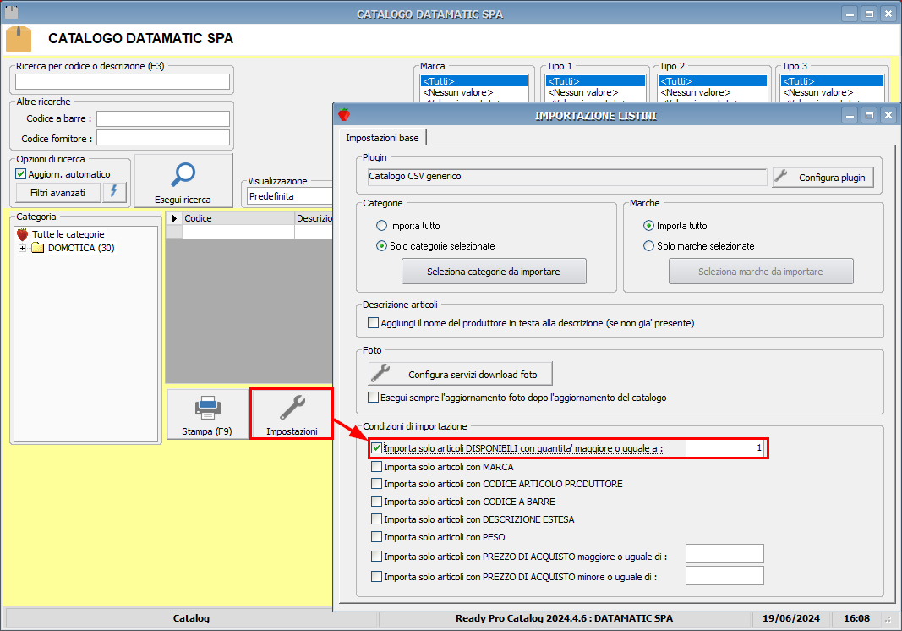Click the time 16:08 in the status bar

856,618
